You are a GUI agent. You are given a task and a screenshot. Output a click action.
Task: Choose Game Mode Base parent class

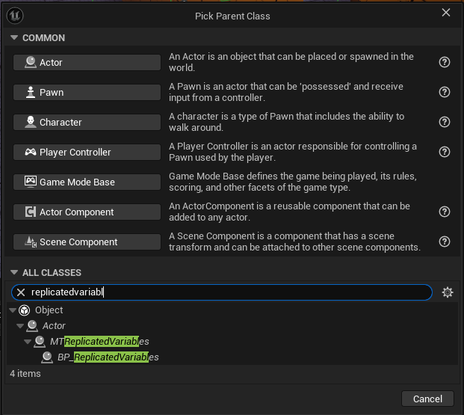pos(87,182)
